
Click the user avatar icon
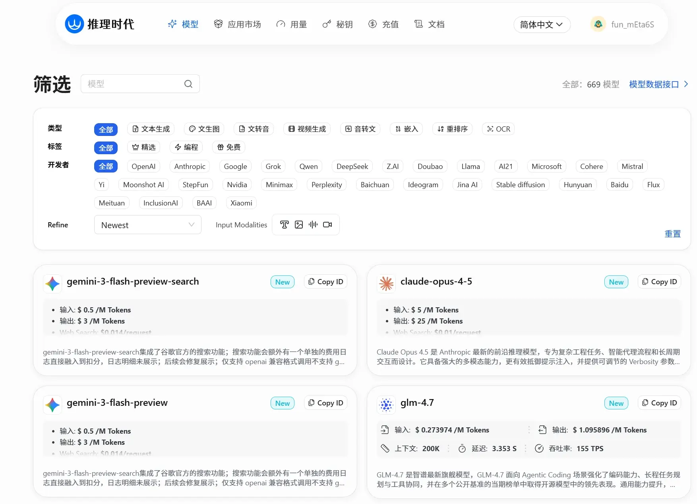coord(598,24)
